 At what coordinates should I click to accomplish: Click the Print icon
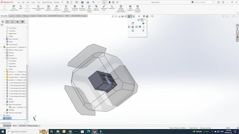88,2
